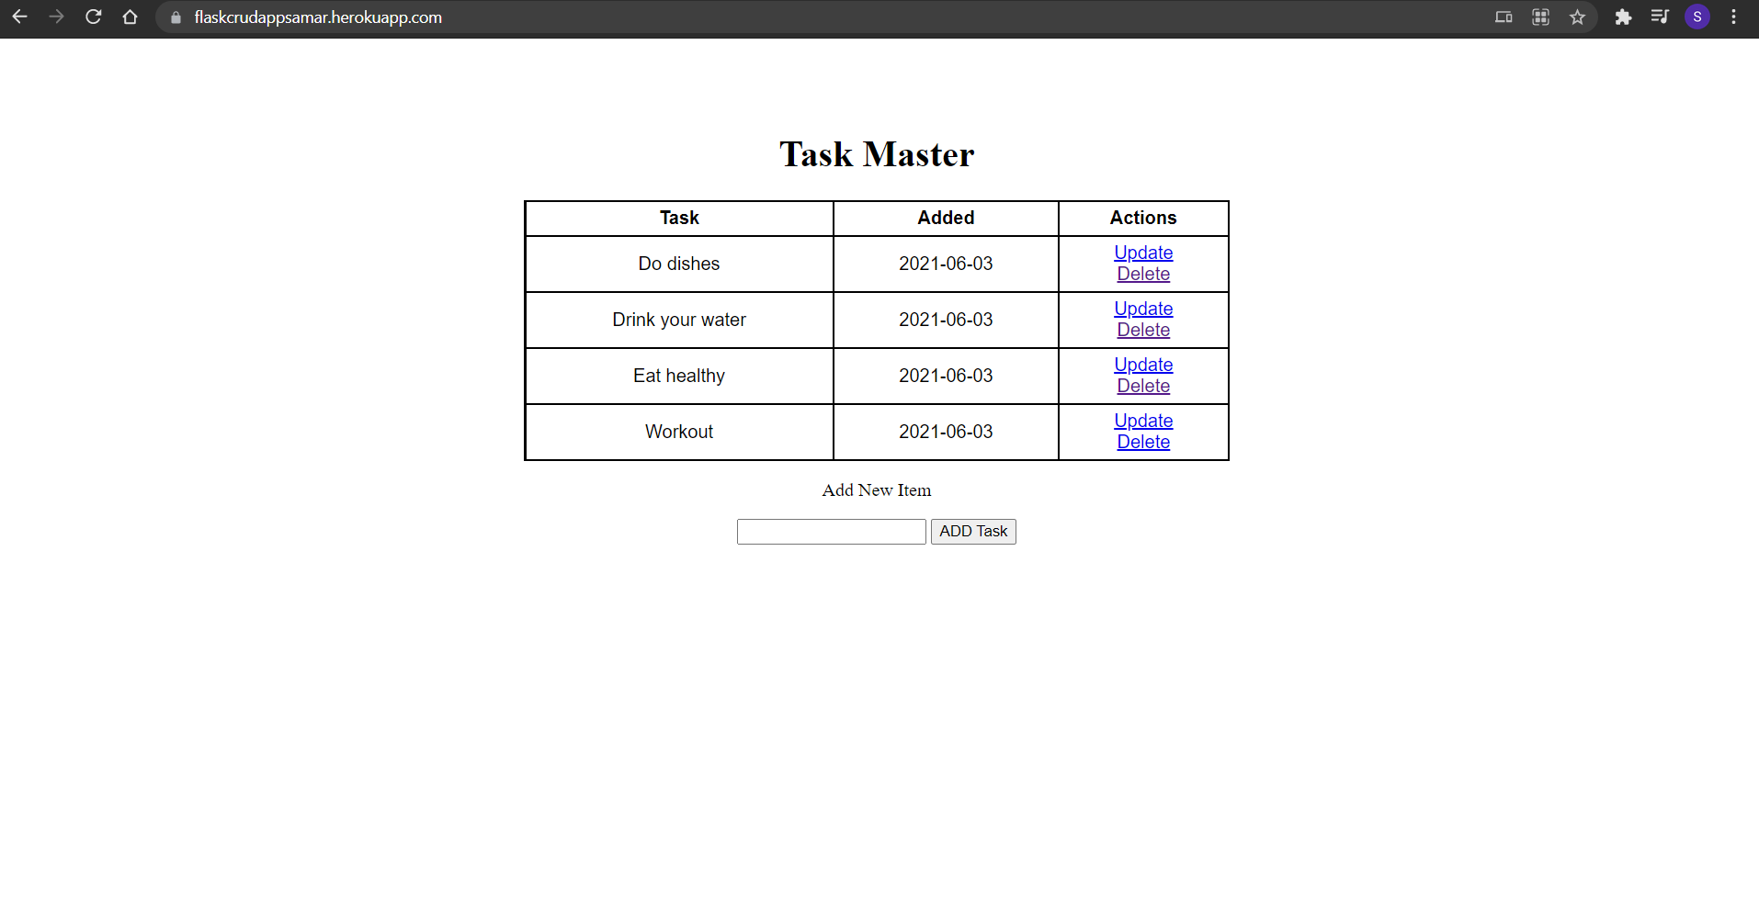
Task: Click the send-to-devices icon in the toolbar
Action: [x=1504, y=17]
